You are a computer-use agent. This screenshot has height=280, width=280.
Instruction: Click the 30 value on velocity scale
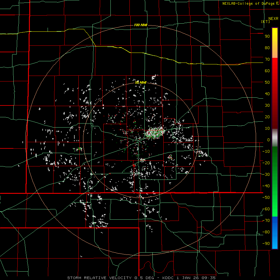click(x=267, y=105)
